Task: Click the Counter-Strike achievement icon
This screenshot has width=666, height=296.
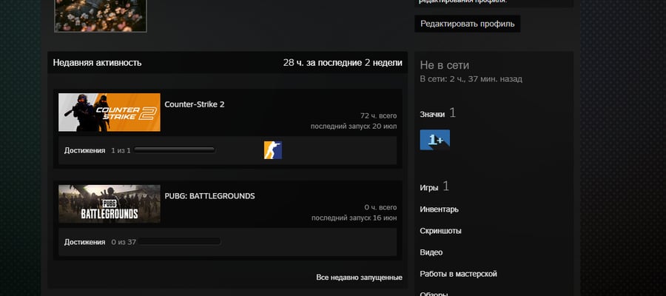Action: coord(272,150)
